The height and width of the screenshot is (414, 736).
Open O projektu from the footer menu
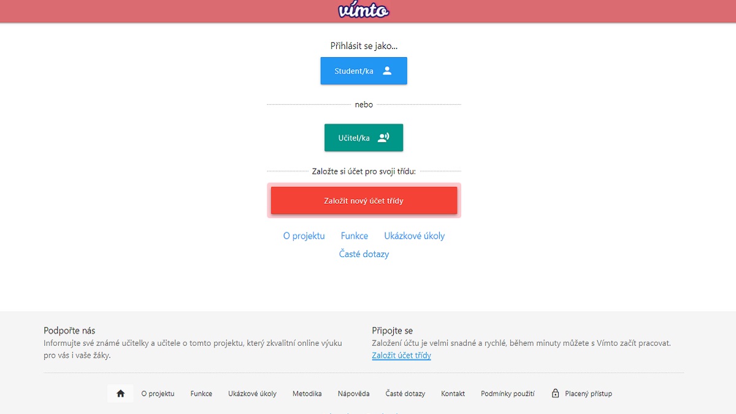(158, 393)
